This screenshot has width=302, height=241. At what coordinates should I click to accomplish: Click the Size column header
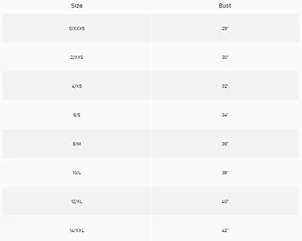coord(76,5)
